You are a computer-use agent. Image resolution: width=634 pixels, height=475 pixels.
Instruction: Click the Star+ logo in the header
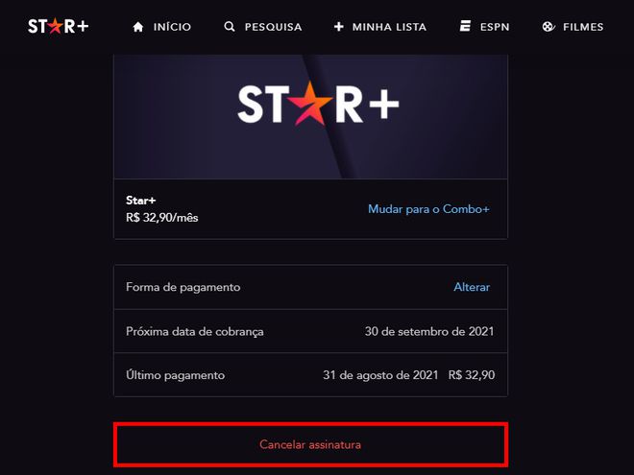(59, 26)
